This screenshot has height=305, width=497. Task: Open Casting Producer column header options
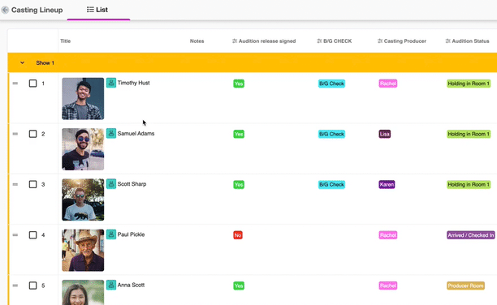[x=402, y=41]
